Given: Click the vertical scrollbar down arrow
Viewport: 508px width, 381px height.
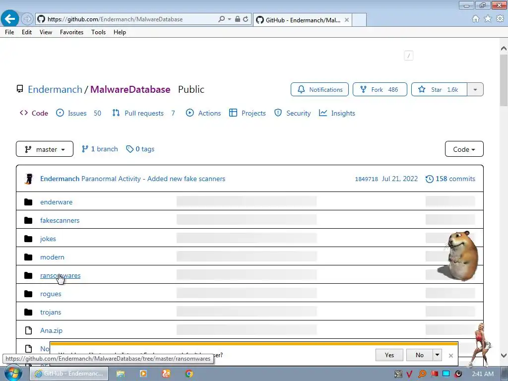Looking at the screenshot, I should pos(504,355).
